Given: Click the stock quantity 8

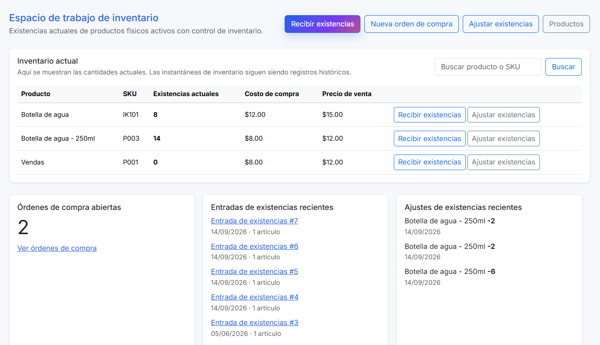Looking at the screenshot, I should click(x=156, y=115).
